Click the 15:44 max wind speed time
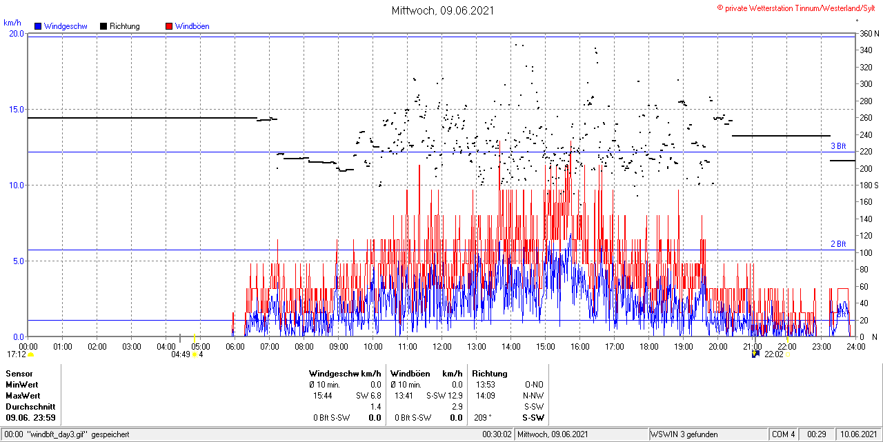 (323, 396)
